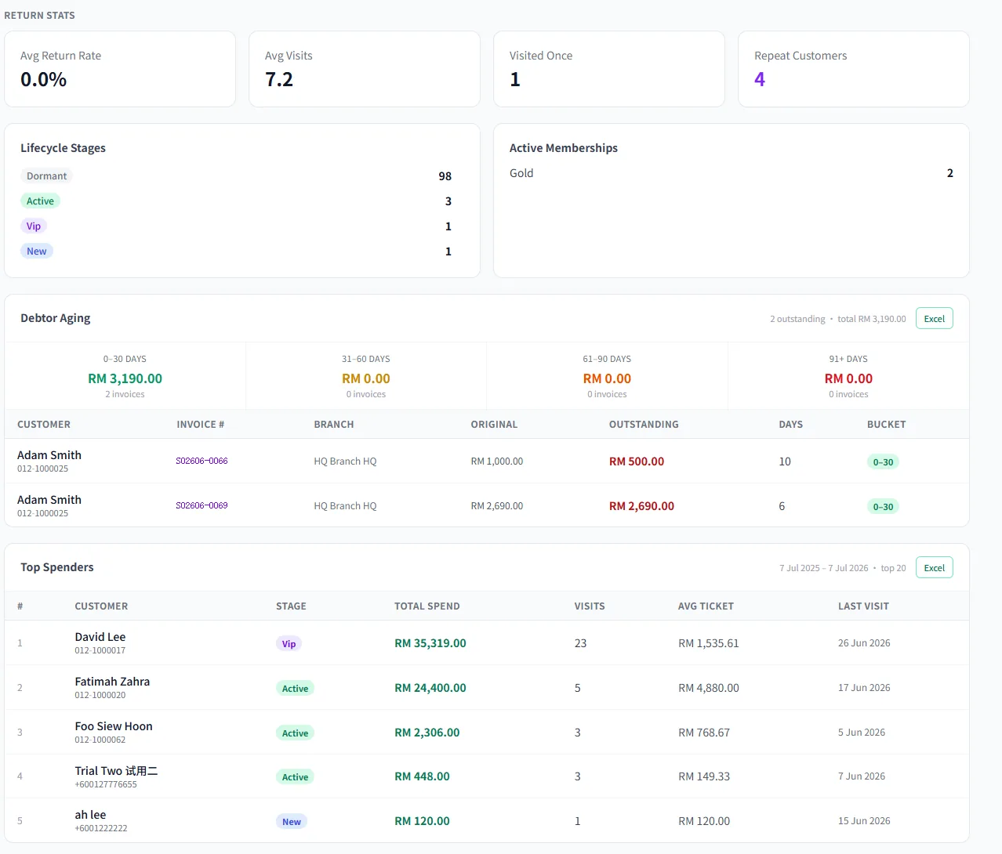Click the VISITS column header
The width and height of the screenshot is (1002, 854).
590,606
